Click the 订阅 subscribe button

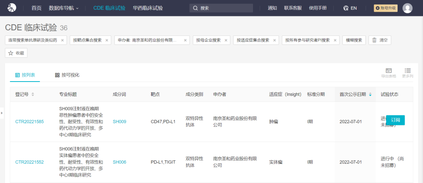click(x=395, y=120)
